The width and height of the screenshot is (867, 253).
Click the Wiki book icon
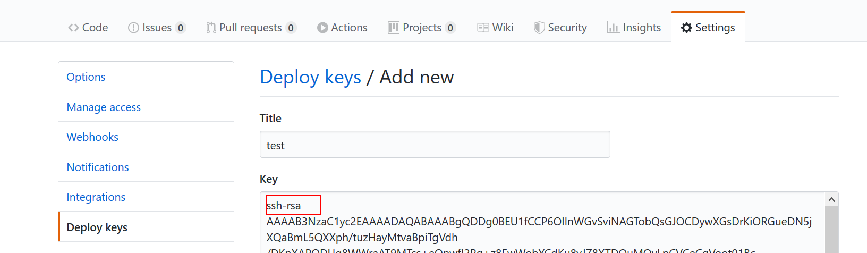pyautogui.click(x=483, y=28)
